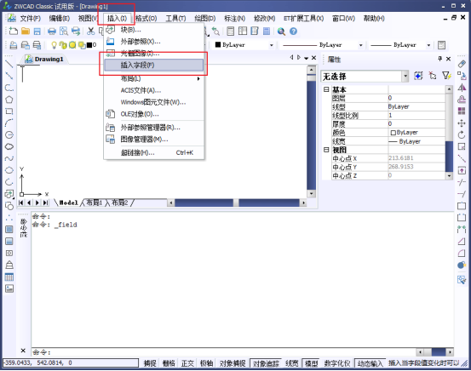471x371 pixels.
Task: Click the command line input field
Action: [x=223, y=352]
